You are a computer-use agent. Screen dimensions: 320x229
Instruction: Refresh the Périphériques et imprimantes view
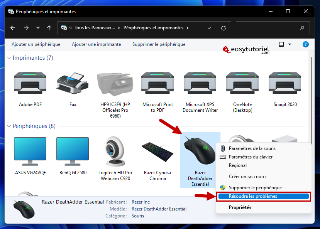coord(223,28)
